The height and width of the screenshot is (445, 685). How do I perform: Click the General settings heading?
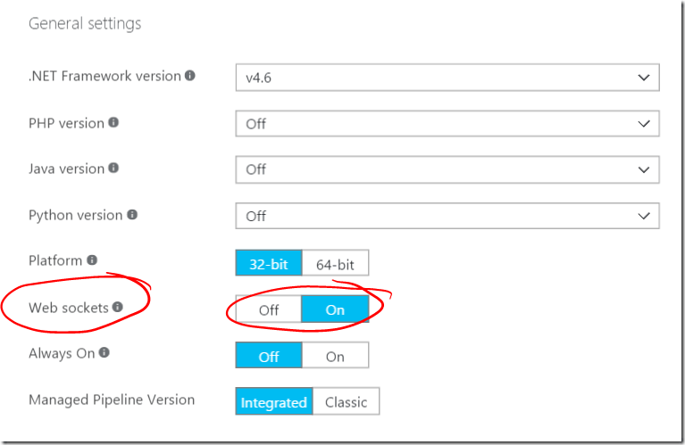(x=85, y=23)
